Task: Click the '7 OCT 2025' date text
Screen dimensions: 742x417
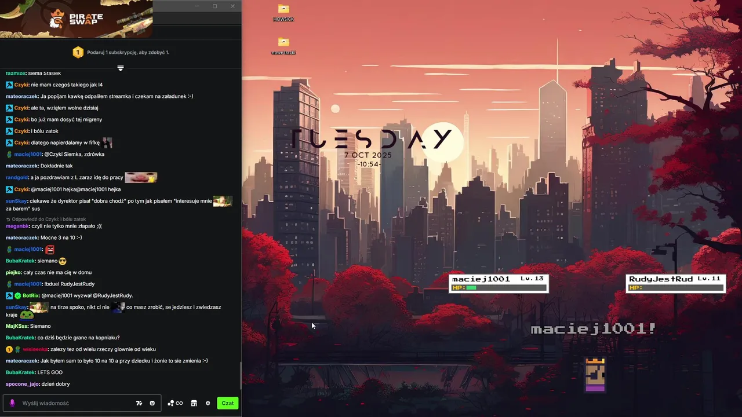Action: (x=368, y=155)
